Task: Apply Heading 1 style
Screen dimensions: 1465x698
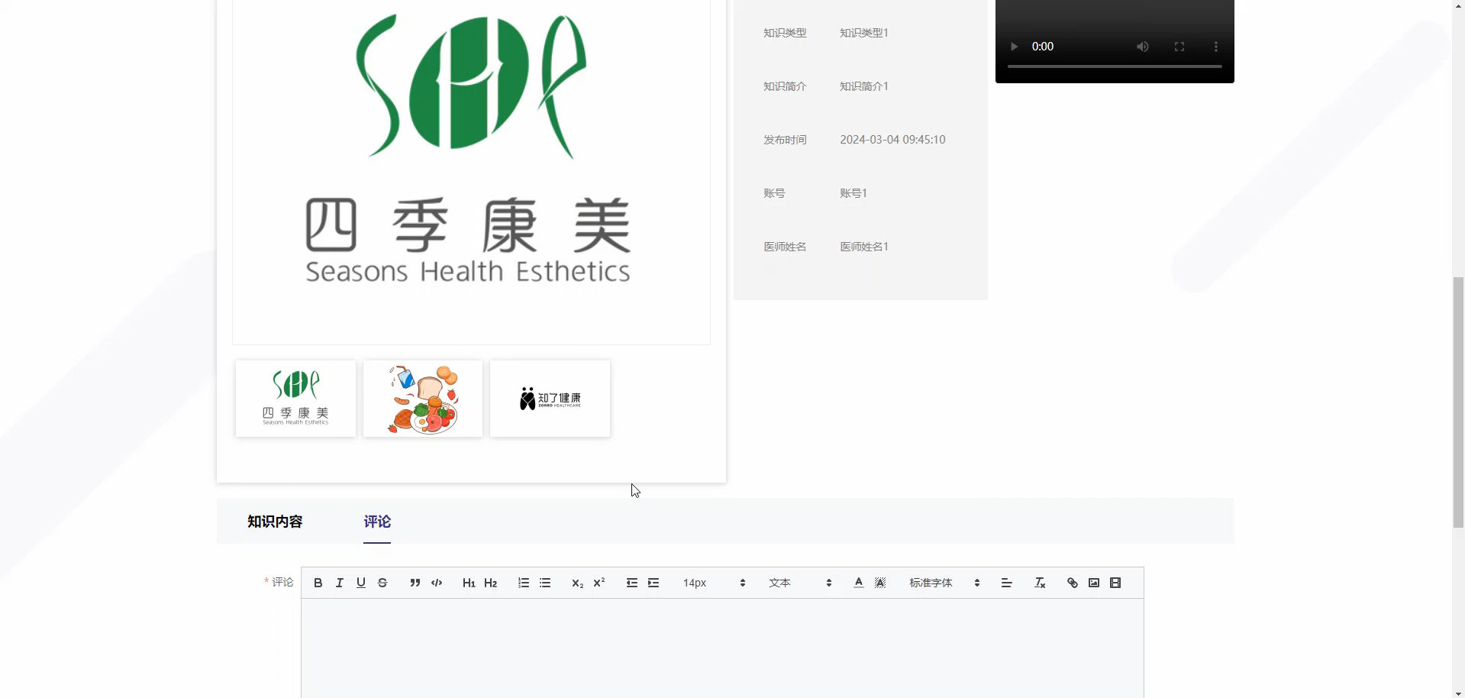Action: 469,583
